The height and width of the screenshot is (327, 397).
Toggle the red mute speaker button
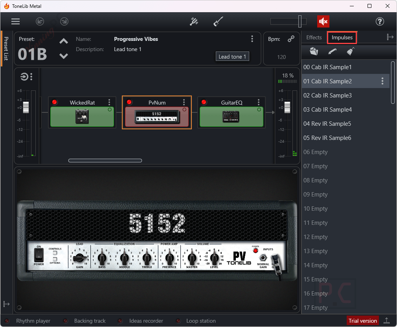click(323, 22)
